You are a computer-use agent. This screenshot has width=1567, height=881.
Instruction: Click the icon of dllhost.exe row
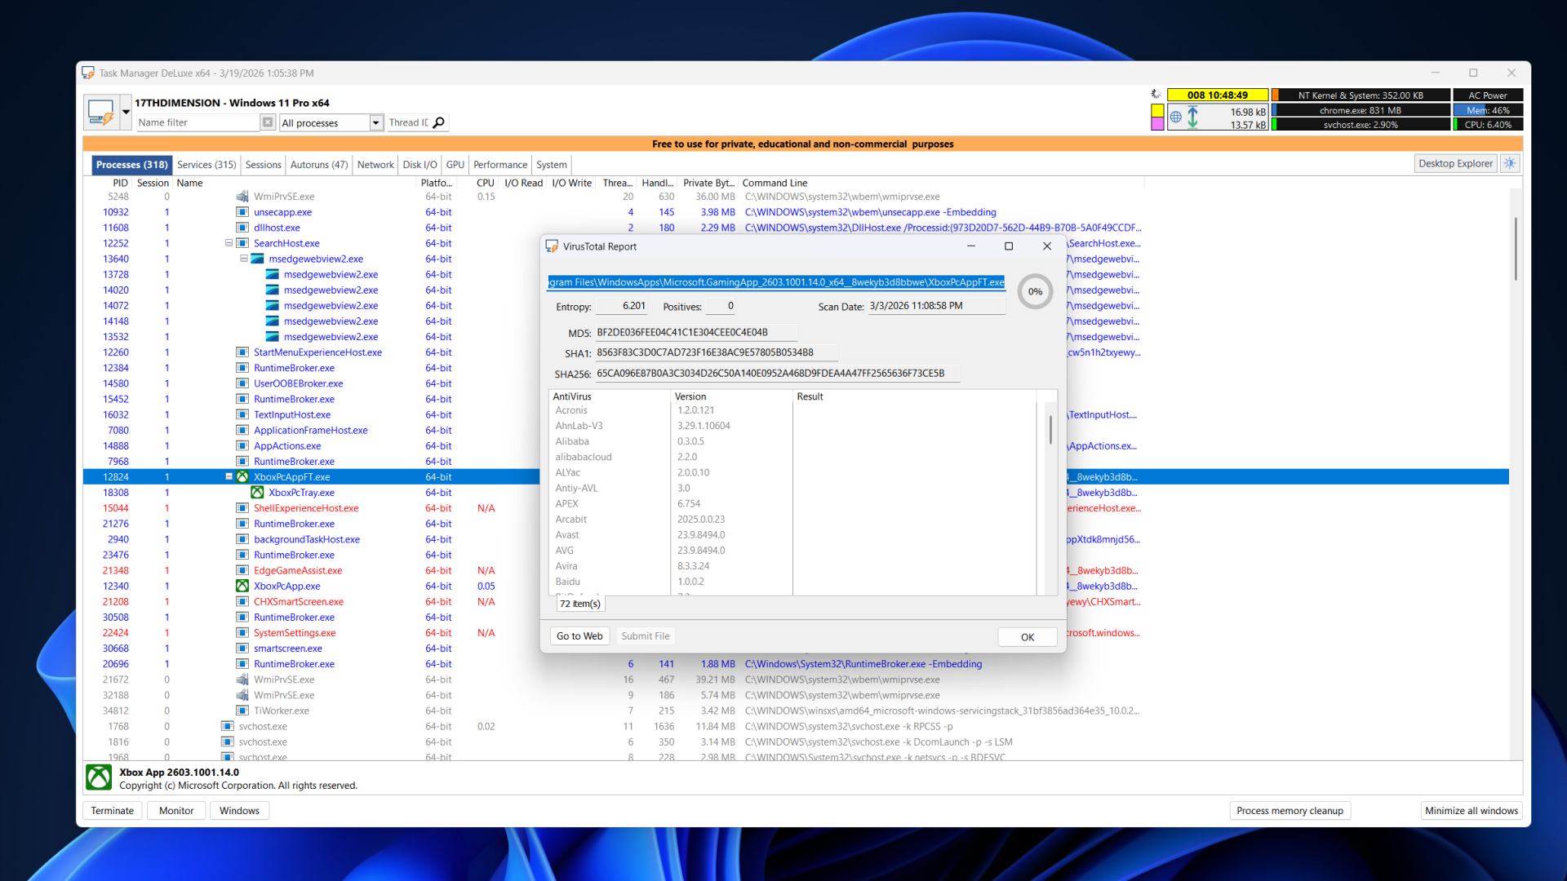pyautogui.click(x=242, y=228)
